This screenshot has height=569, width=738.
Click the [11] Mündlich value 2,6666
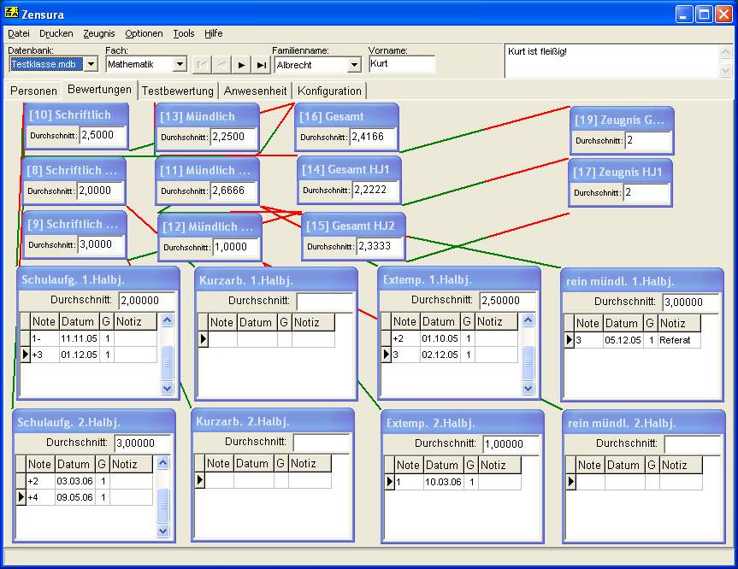233,191
